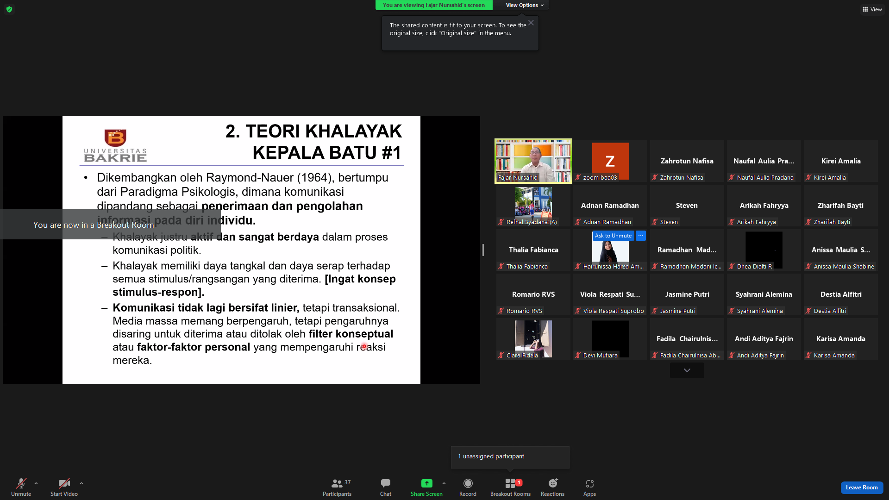Select Naufal Aulia Pradana's participant tile
Screen dimensions: 889x500
tap(764, 161)
